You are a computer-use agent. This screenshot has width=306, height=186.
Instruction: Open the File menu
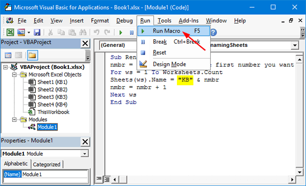click(x=22, y=20)
